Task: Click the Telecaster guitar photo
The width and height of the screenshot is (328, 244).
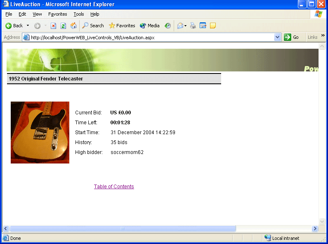Action: 40,133
